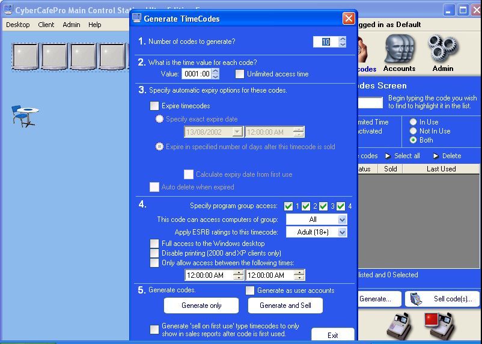Toggle program group access 4 checkbox

[341, 206]
